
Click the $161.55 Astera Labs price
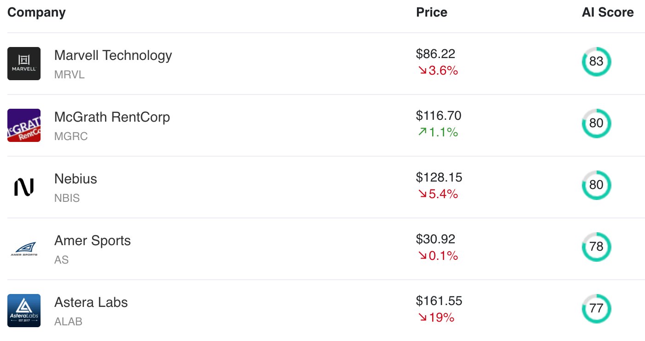point(439,301)
